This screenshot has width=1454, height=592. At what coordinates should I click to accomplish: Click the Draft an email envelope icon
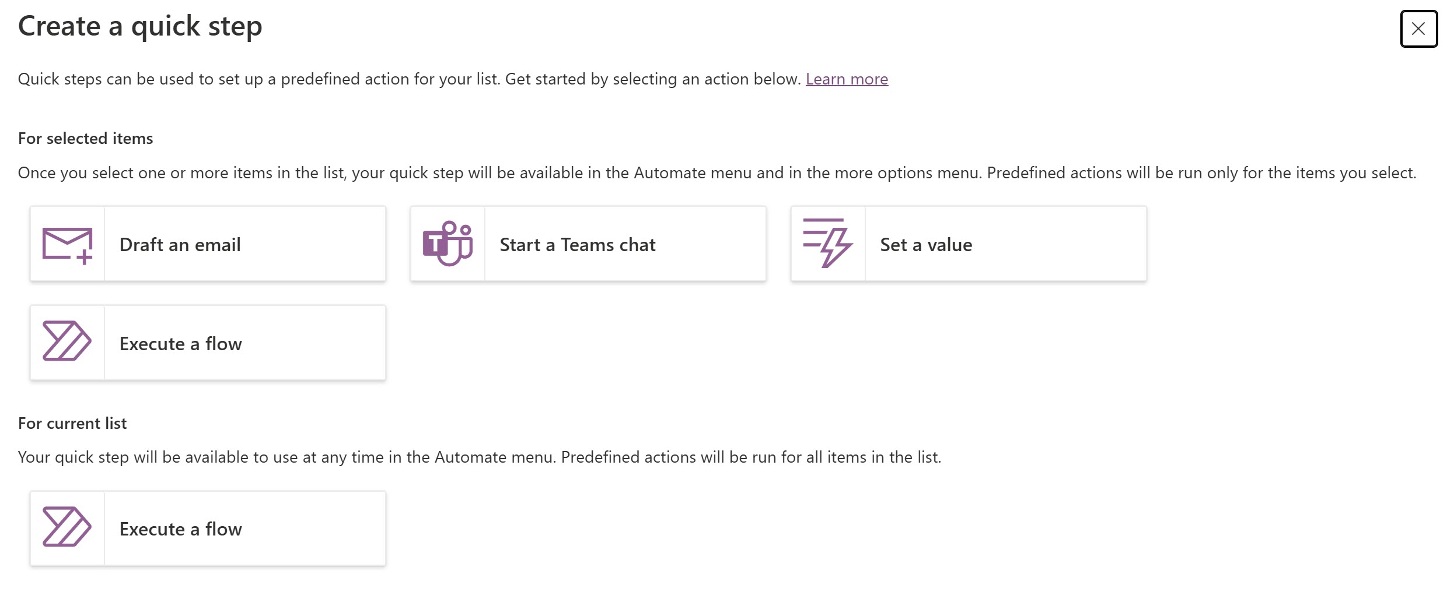click(67, 245)
